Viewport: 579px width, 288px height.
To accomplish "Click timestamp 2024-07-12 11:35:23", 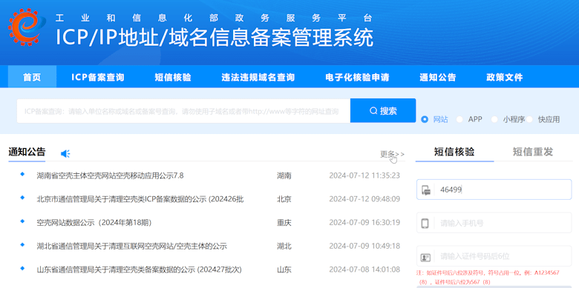I will [364, 175].
